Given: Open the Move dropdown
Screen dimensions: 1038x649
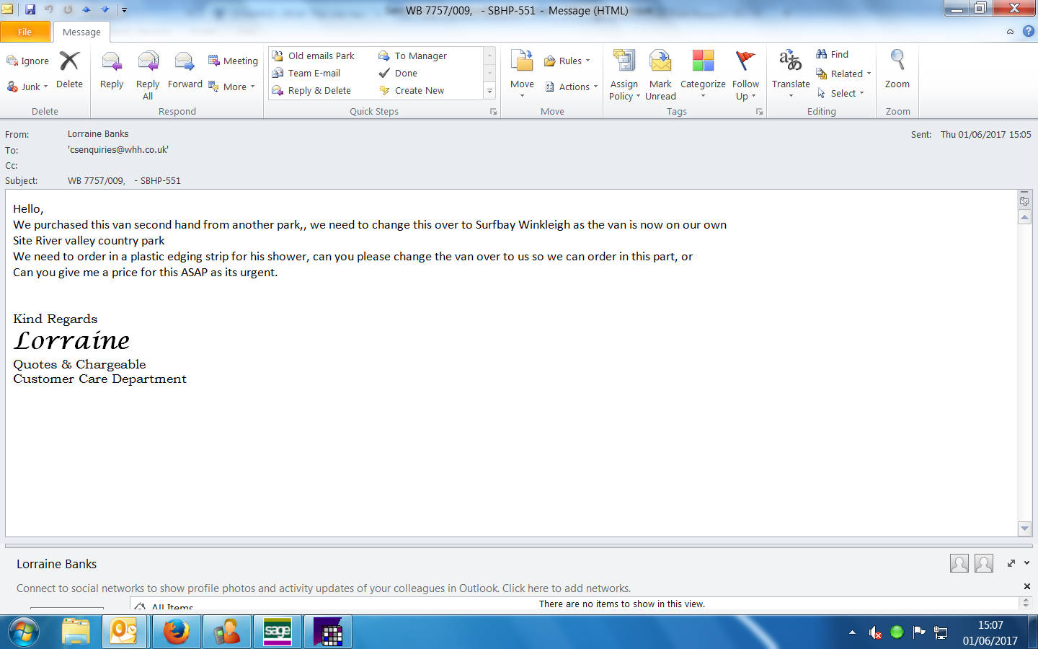Looking at the screenshot, I should coord(522,74).
